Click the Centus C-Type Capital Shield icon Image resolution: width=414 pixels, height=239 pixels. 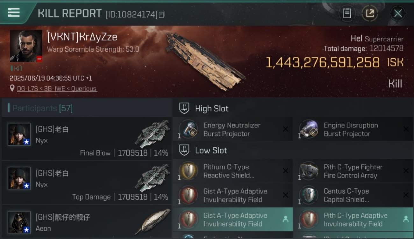point(309,195)
